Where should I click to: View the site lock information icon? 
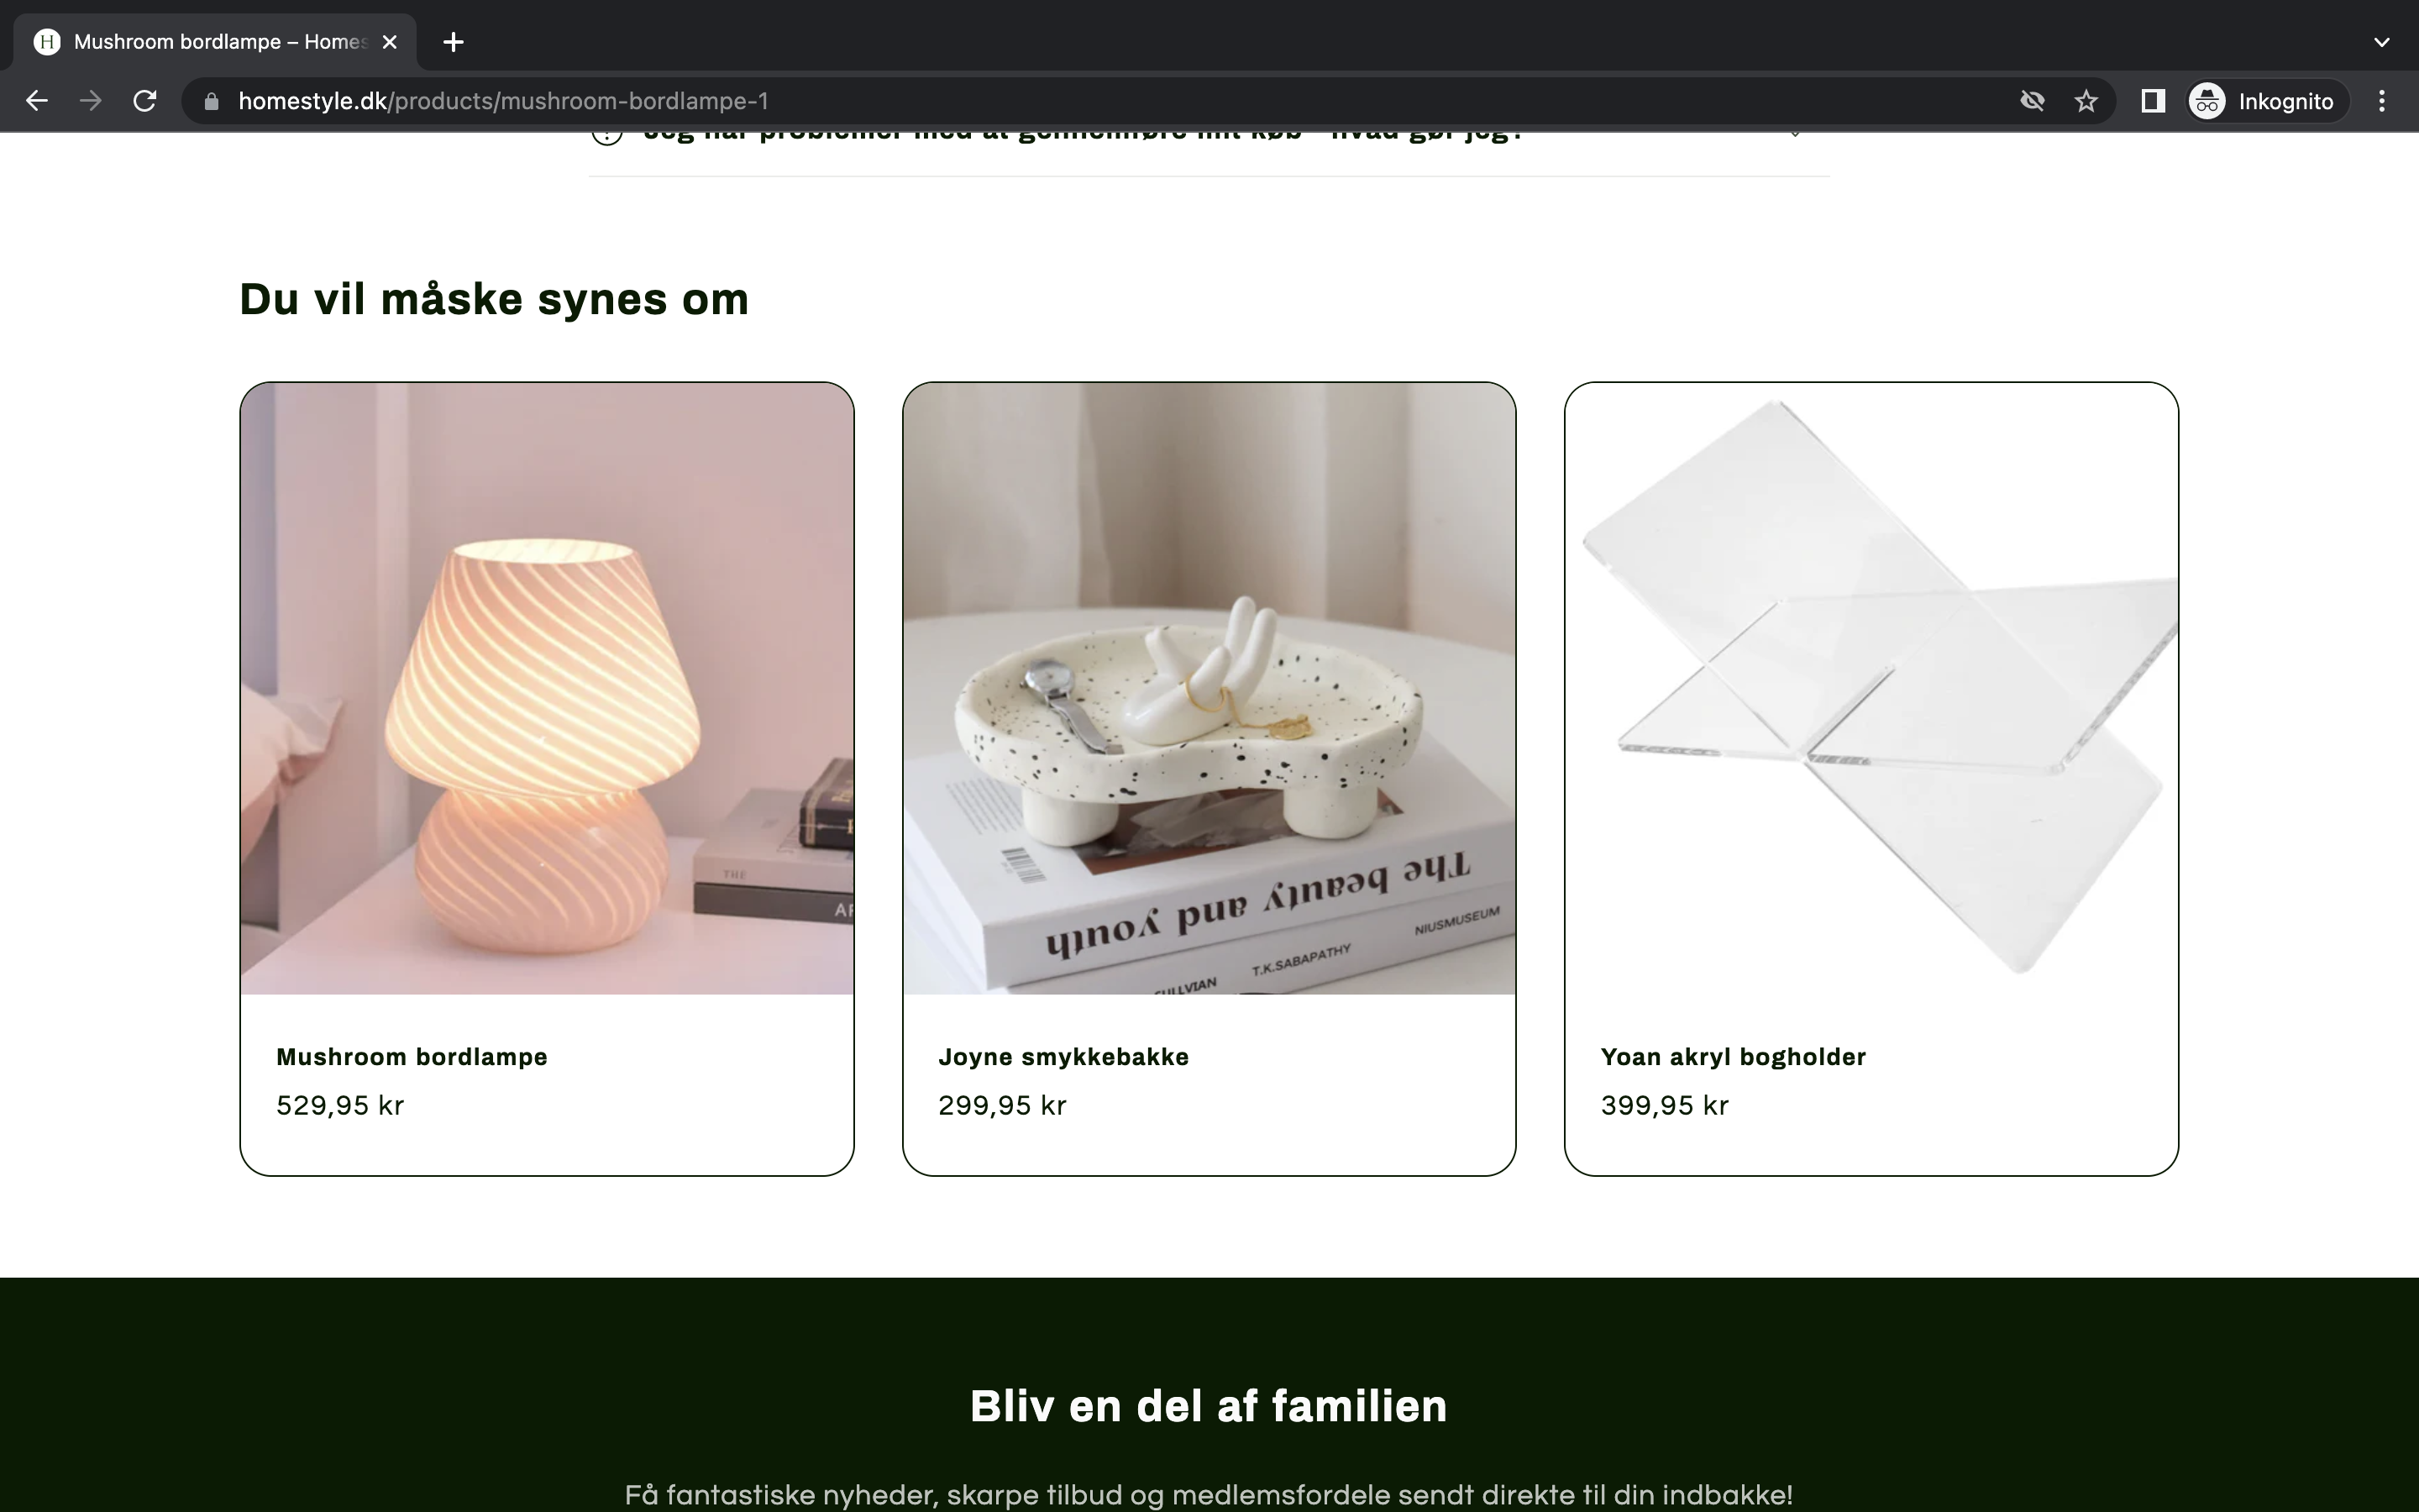[211, 101]
